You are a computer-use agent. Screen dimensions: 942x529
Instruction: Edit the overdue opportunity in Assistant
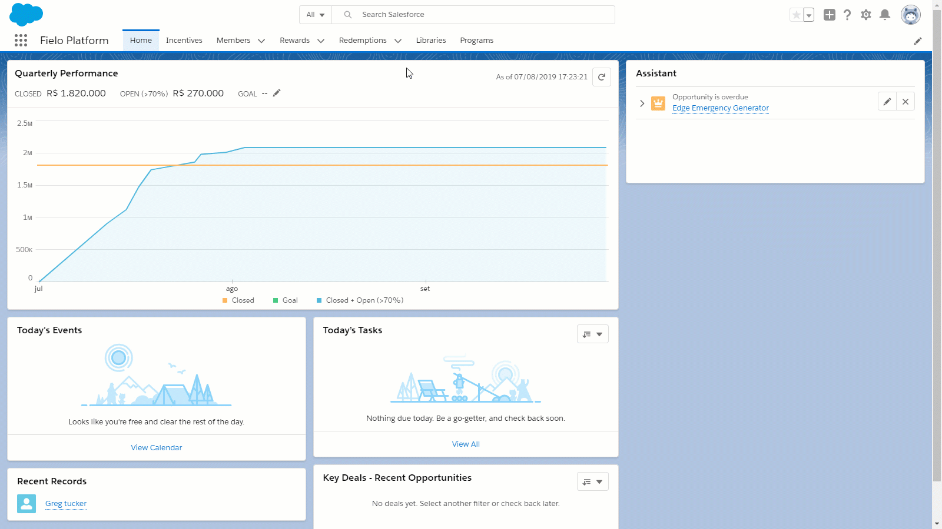click(x=887, y=102)
